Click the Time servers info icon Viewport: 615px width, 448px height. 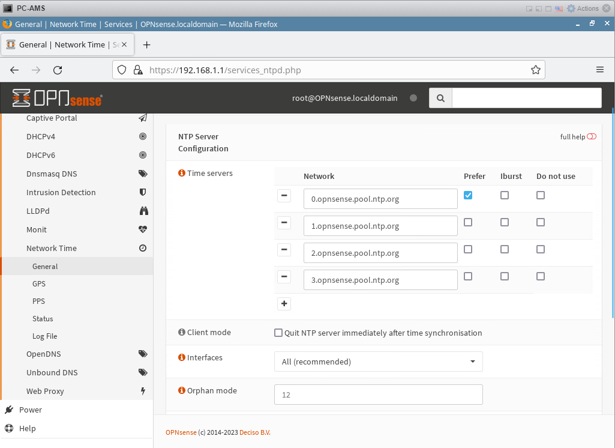182,173
